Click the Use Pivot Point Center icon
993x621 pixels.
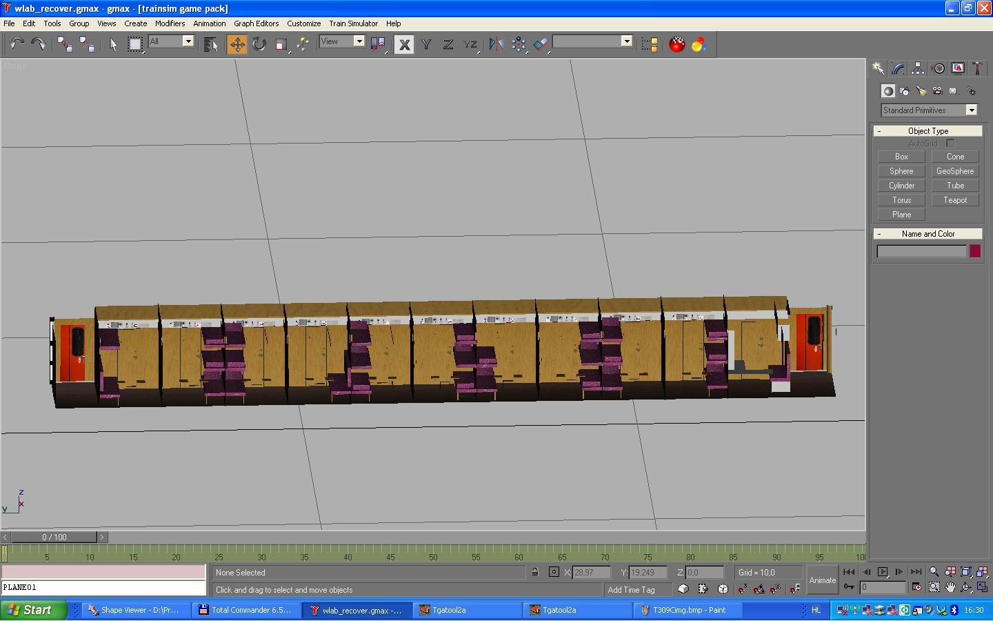point(378,44)
